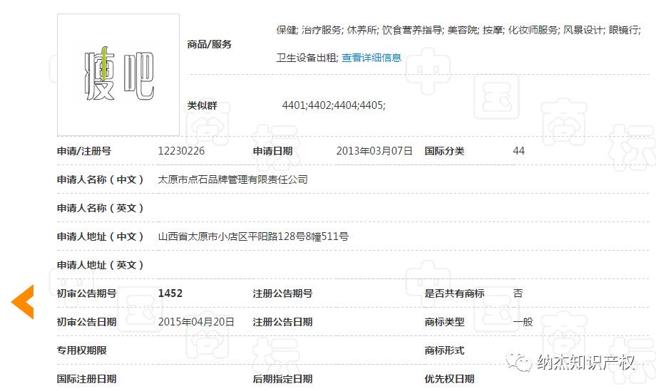Viewport: 656px width, 391px height.
Task: Click the 类似群 label
Action: coord(202,105)
